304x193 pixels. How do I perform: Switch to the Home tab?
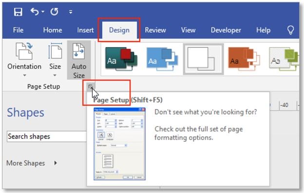(x=53, y=30)
